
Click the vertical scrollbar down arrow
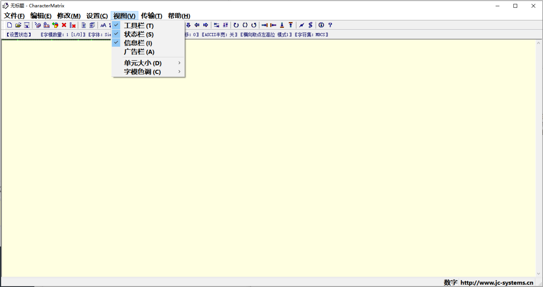click(539, 274)
